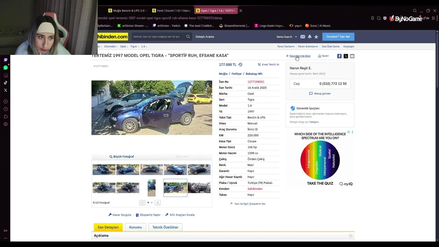
Task: Click the Sahibinden seller type link
Action: tap(255, 189)
